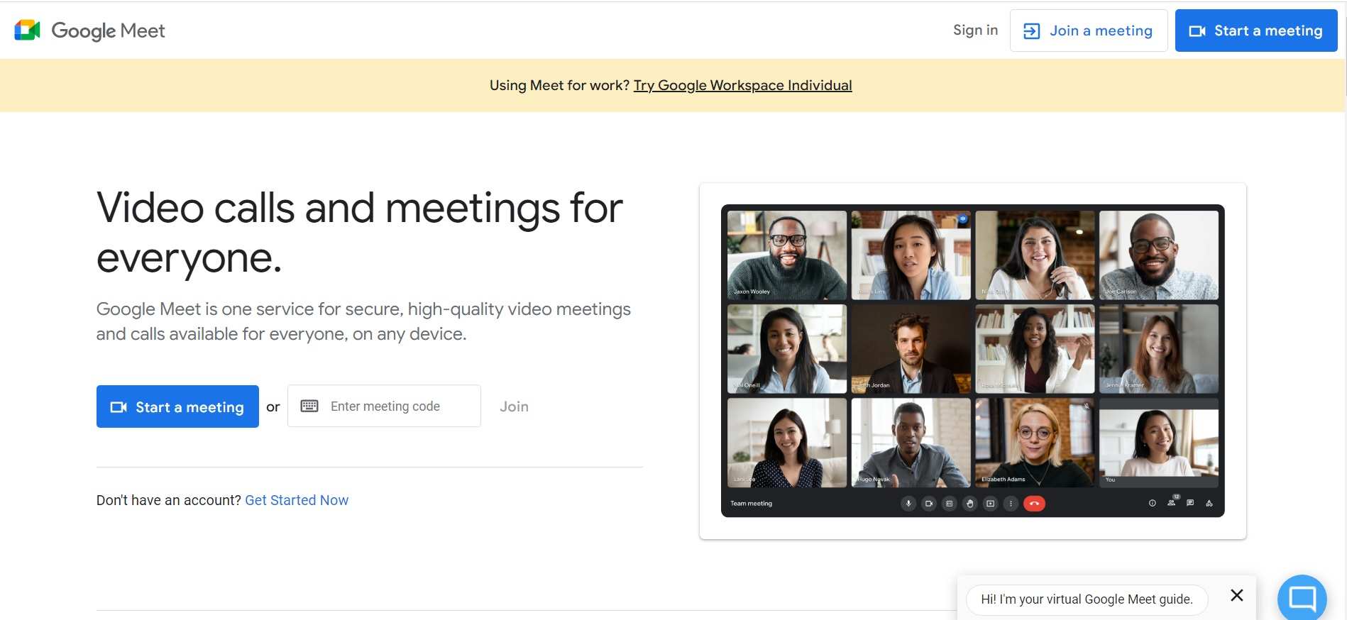Click the activities shapes icon in preview
The height and width of the screenshot is (620, 1347).
click(1209, 503)
